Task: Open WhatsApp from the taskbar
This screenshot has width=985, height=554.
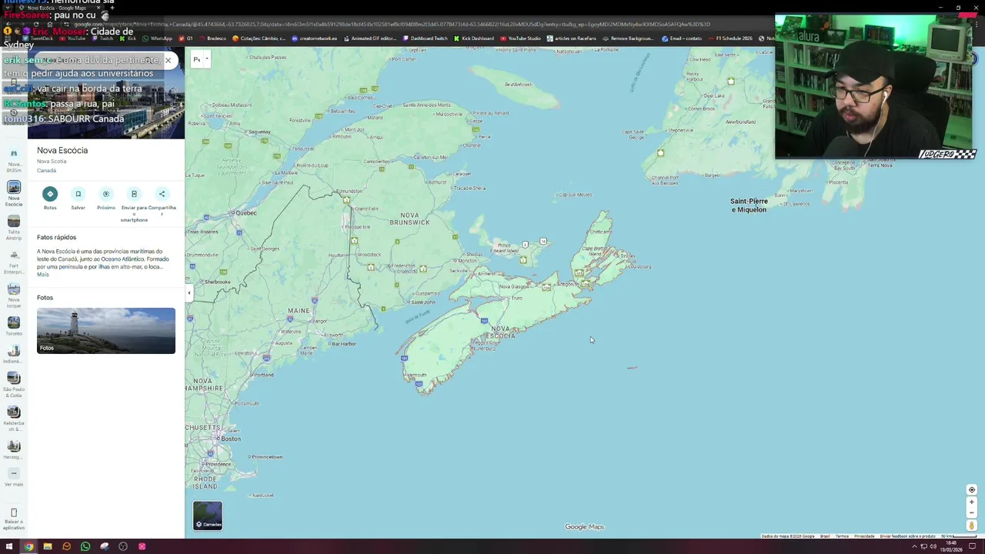Action: click(85, 546)
